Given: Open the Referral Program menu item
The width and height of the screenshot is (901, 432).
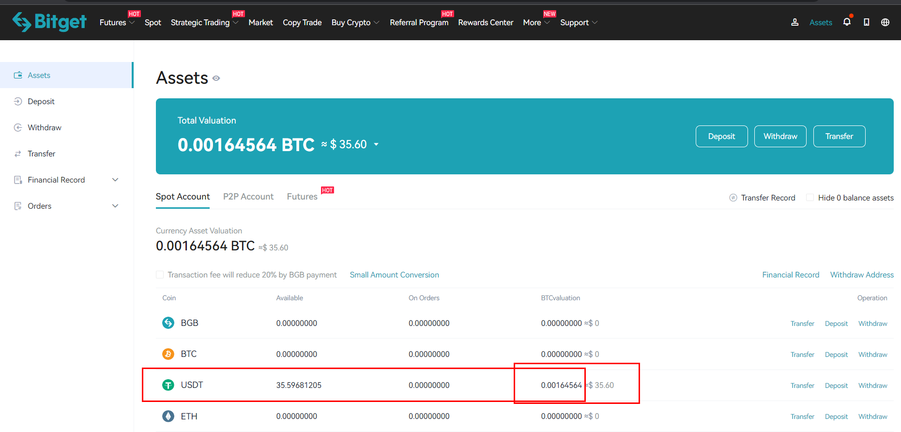Looking at the screenshot, I should point(419,22).
